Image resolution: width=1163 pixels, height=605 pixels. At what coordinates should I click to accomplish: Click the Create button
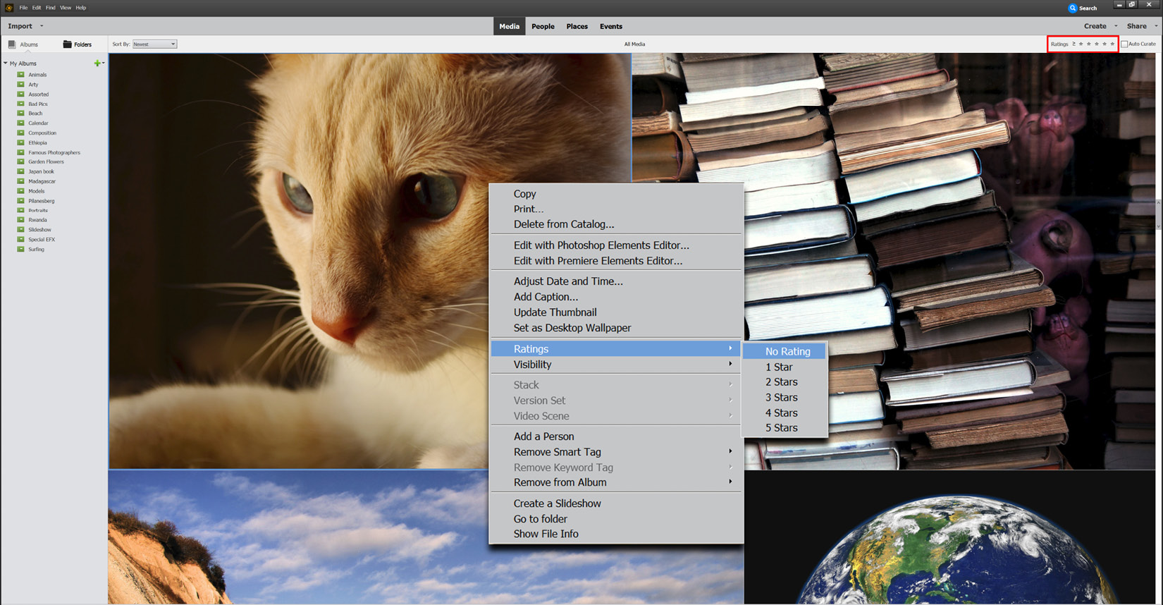(x=1095, y=26)
